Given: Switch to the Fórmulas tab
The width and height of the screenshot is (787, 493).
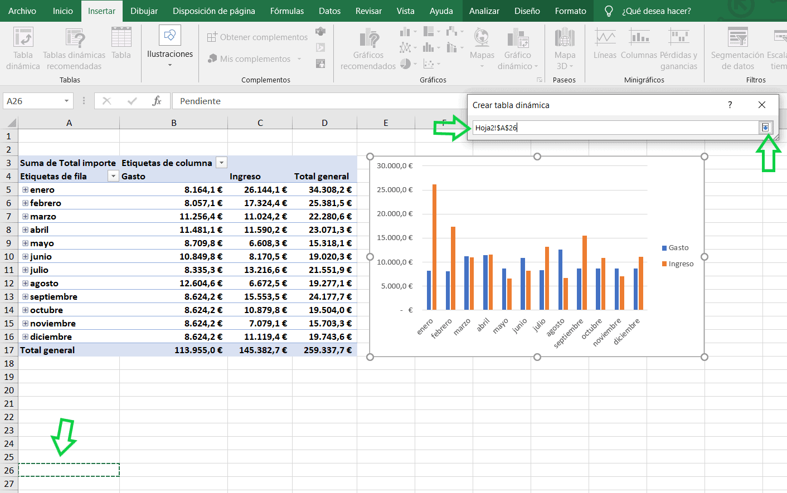Looking at the screenshot, I should click(x=287, y=11).
